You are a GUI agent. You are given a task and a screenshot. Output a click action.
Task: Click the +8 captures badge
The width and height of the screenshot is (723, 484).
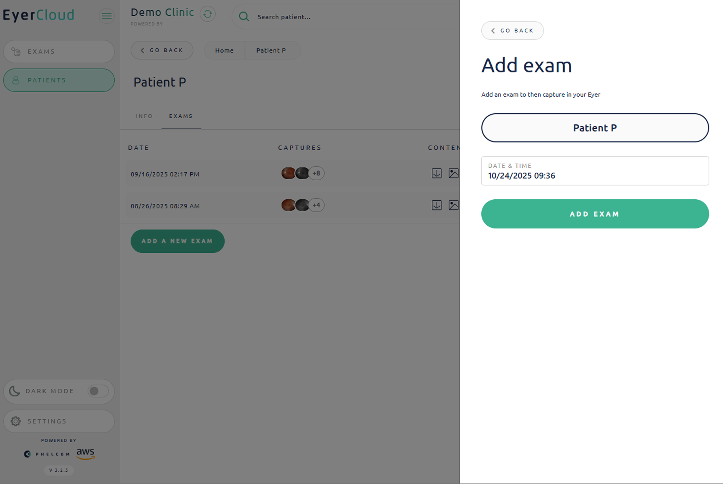coord(316,173)
